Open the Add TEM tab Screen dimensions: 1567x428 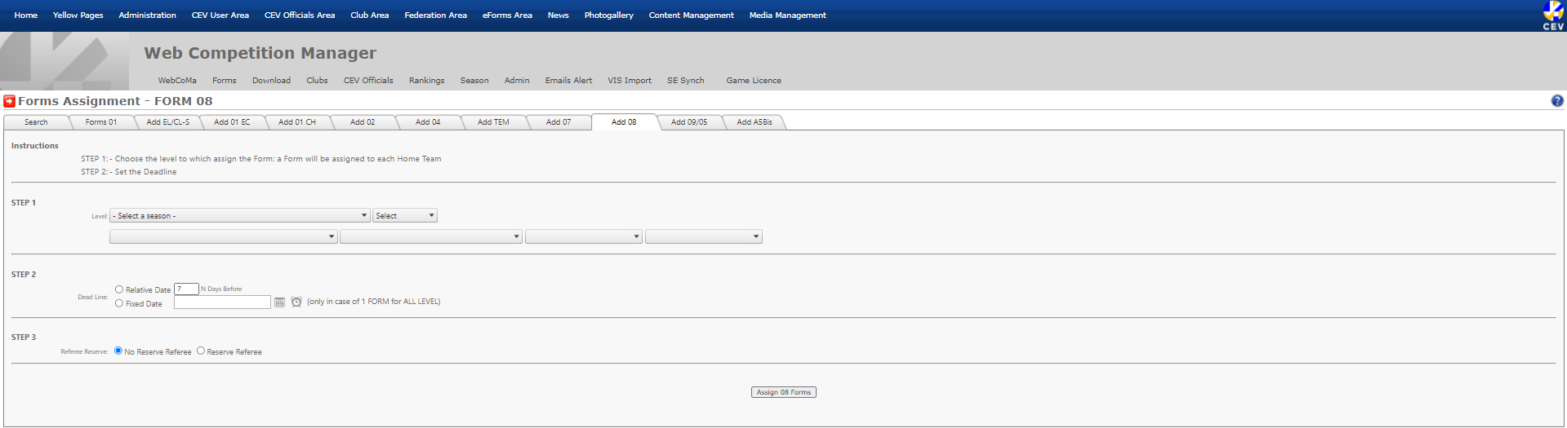tap(493, 122)
